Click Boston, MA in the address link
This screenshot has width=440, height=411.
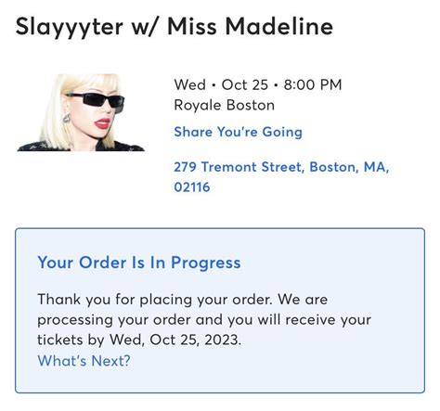click(x=349, y=167)
